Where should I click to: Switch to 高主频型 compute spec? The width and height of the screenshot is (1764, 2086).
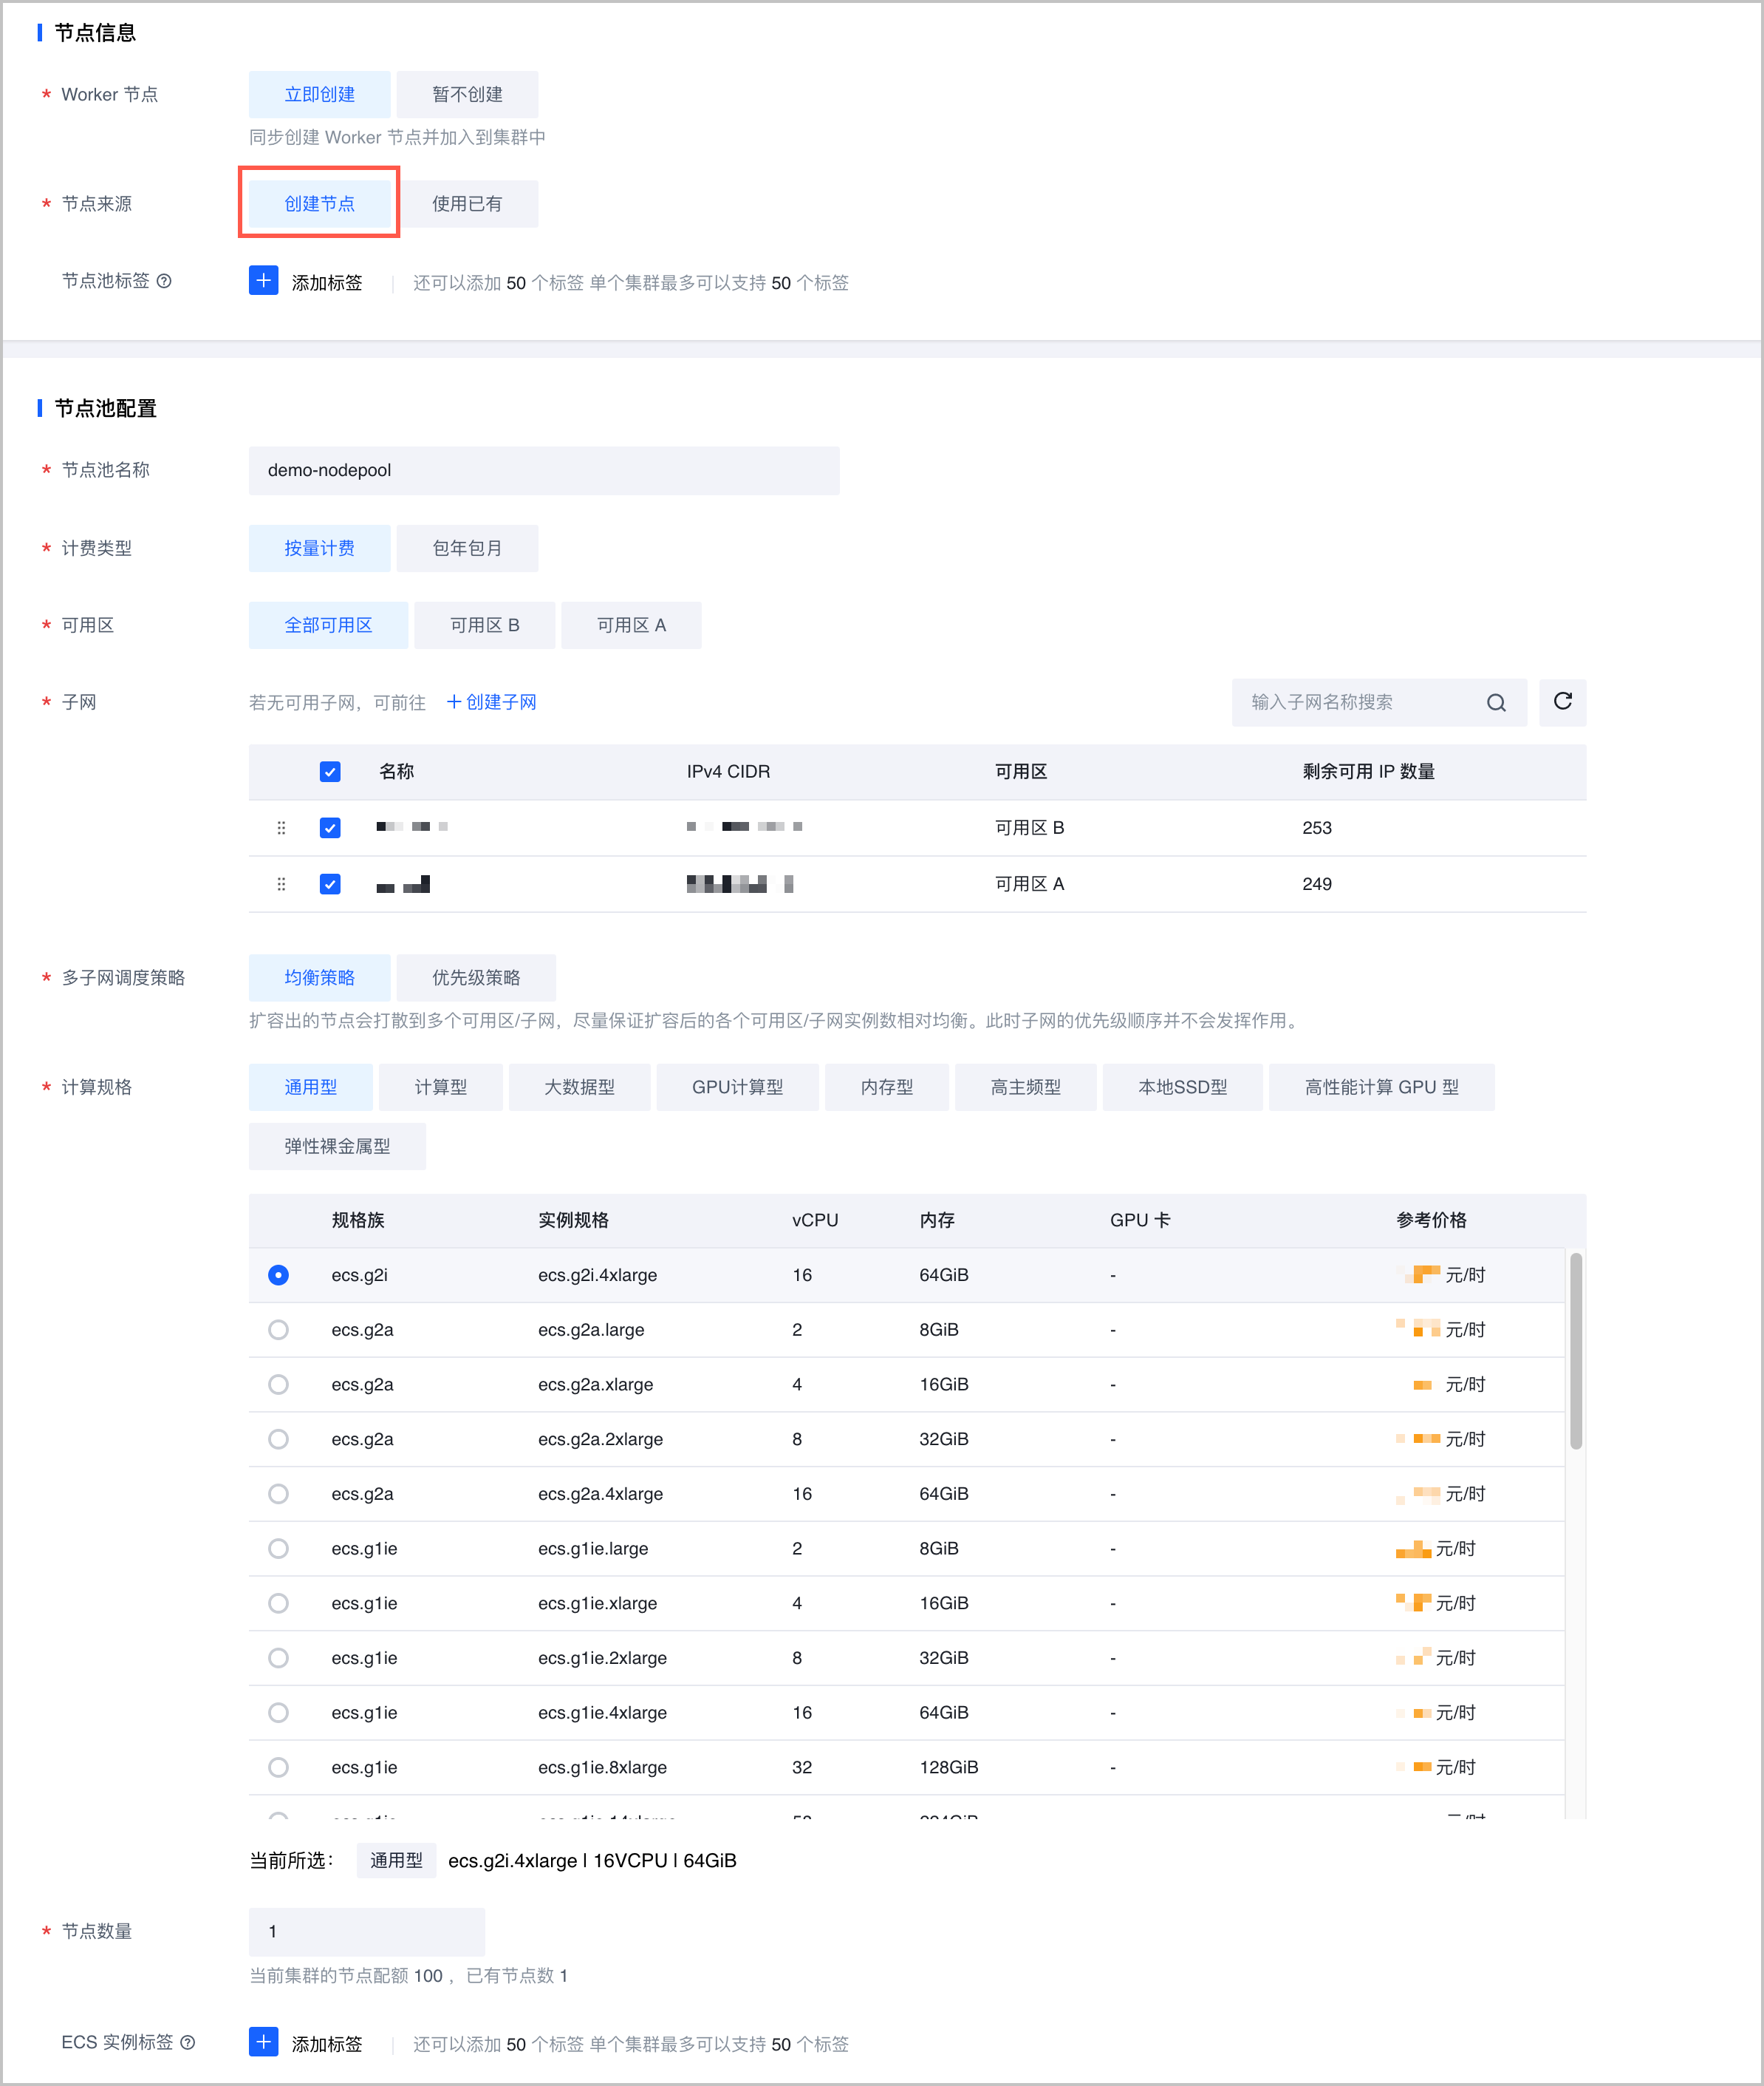1025,1087
